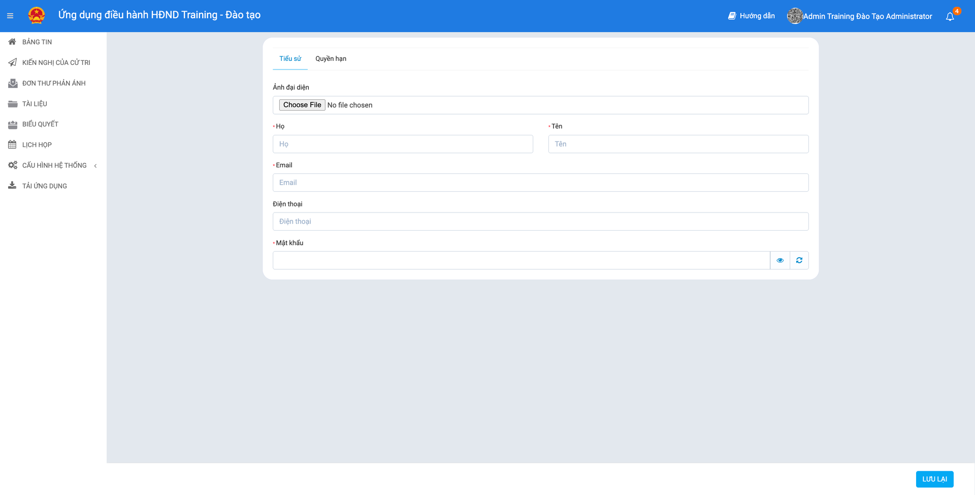
Task: Click the Hướng dẫn guide book icon
Action: [732, 16]
